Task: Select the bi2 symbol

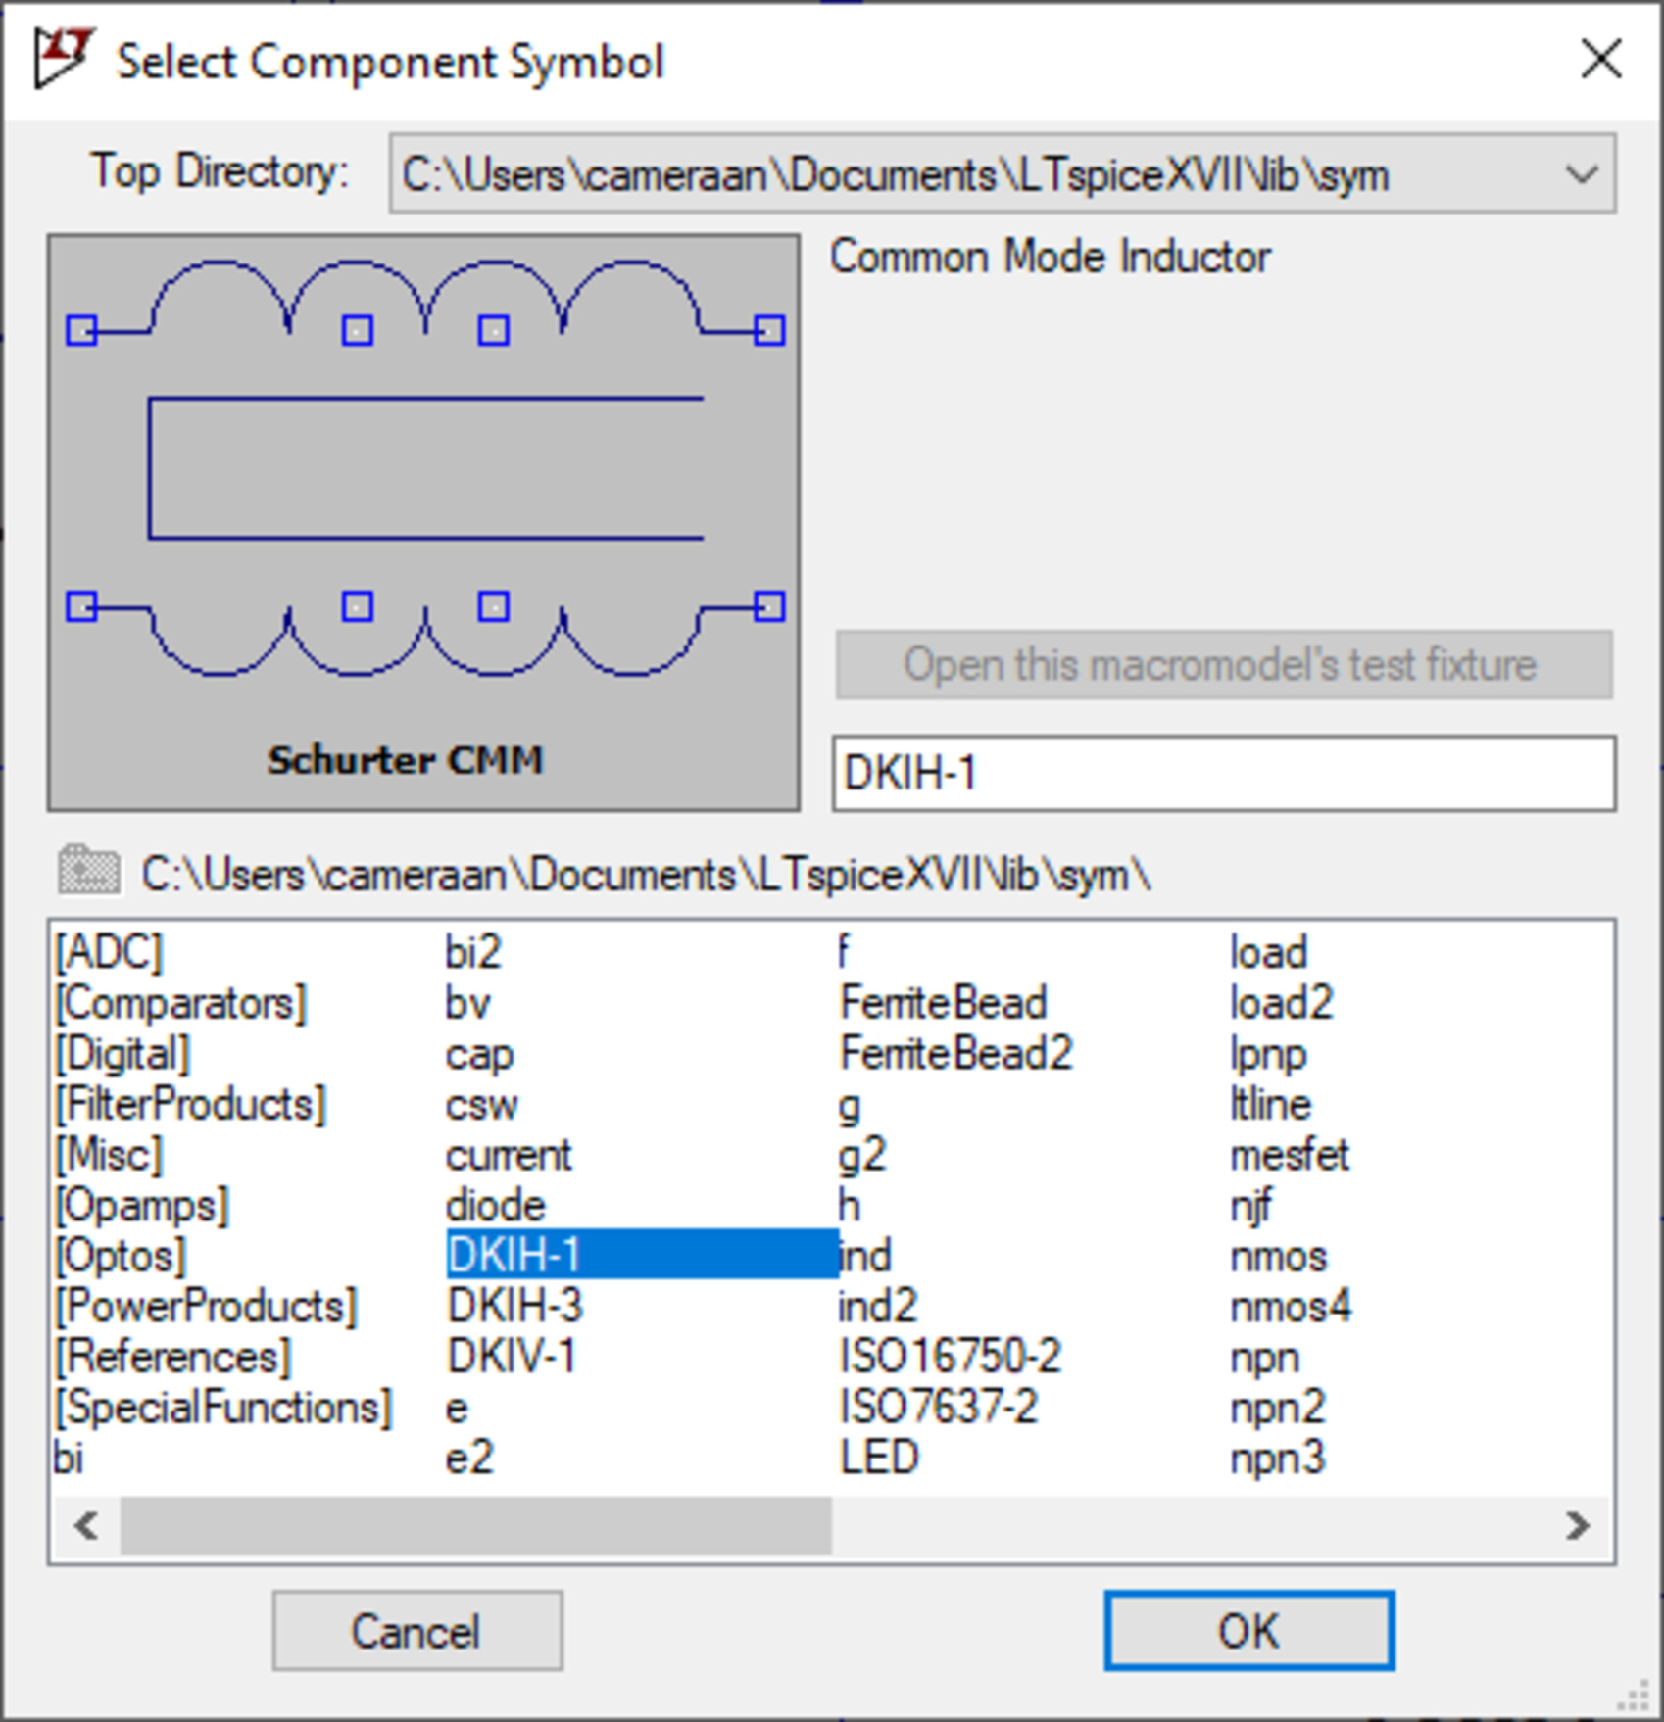Action: pos(473,952)
